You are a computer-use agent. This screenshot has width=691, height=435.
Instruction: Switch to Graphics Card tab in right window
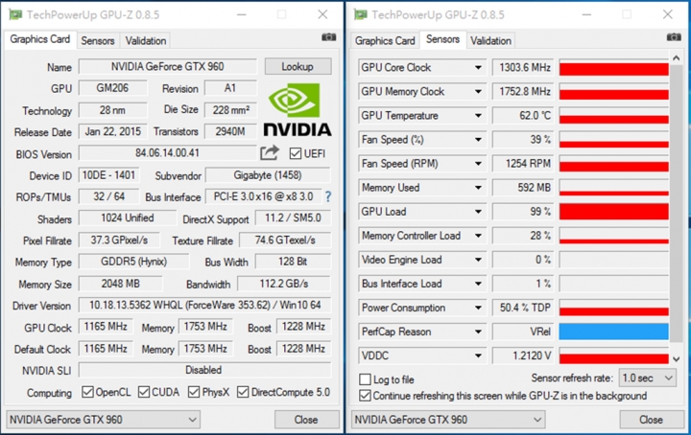pos(385,41)
